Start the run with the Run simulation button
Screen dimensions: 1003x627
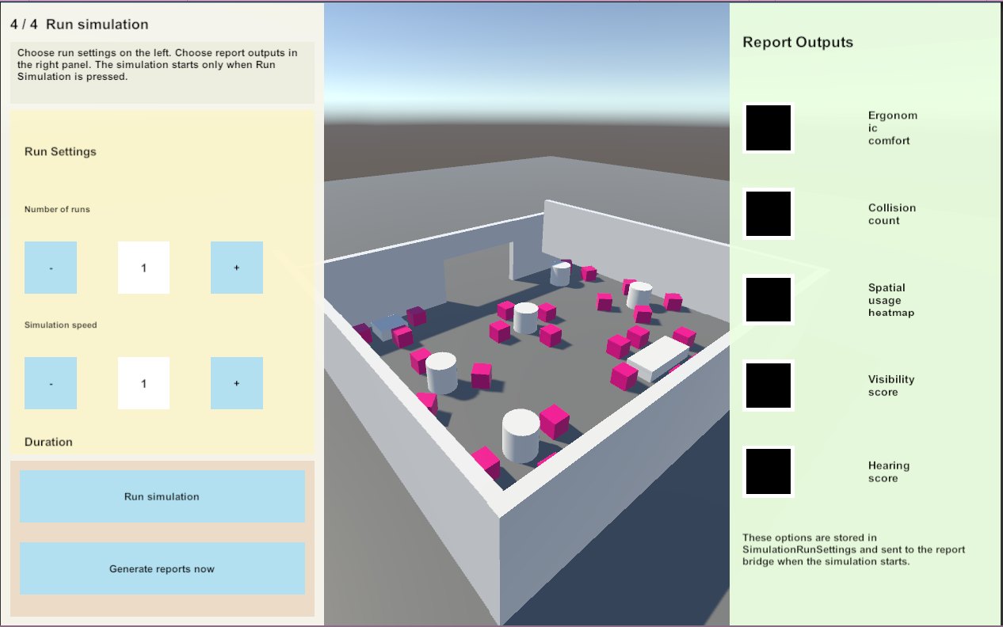[162, 496]
